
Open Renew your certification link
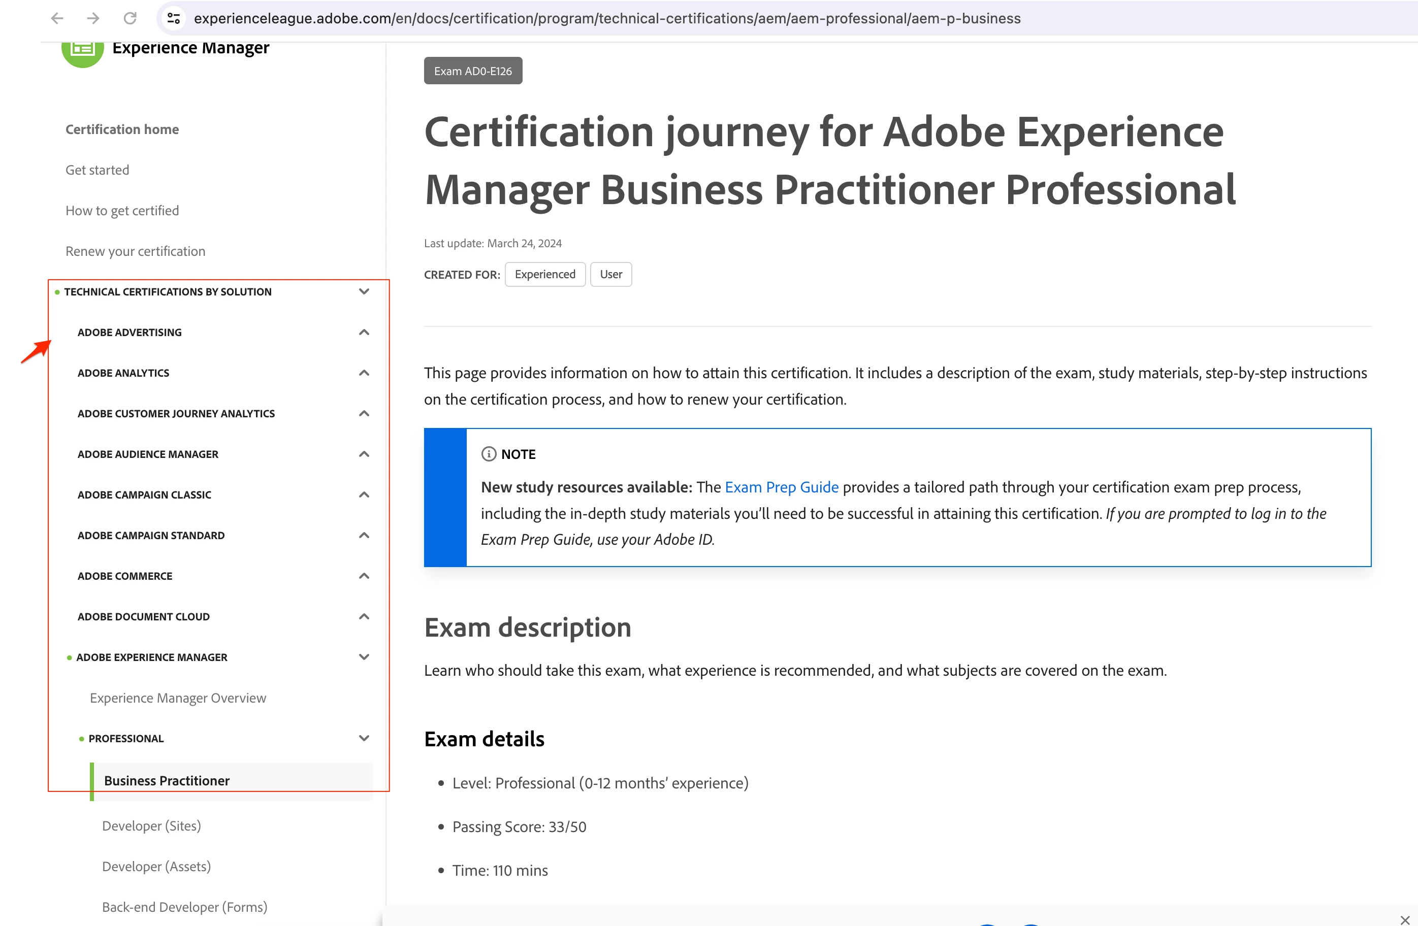[135, 251]
